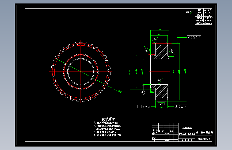
Task: Click the 2x45° chamfer annotation
Action: pyautogui.click(x=162, y=104)
